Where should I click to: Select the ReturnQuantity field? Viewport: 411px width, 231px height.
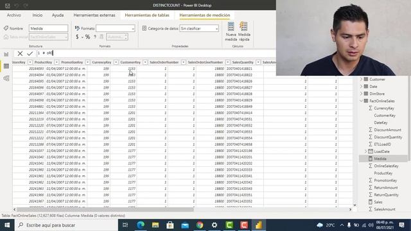(x=386, y=195)
